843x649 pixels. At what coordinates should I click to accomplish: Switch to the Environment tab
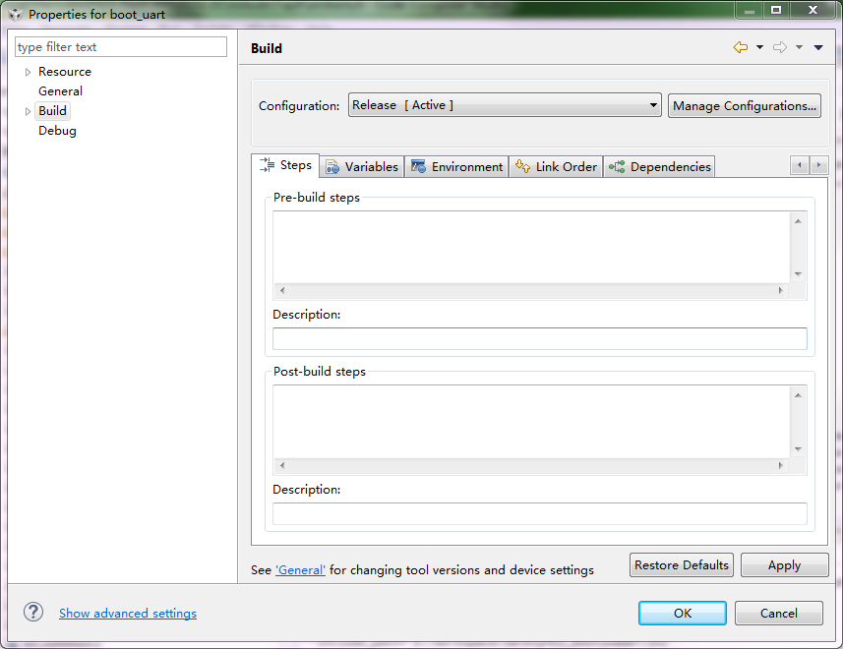click(457, 166)
